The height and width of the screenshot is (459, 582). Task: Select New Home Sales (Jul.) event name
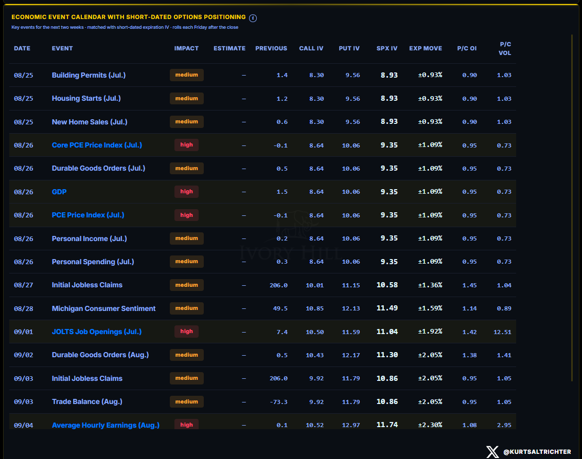click(90, 122)
